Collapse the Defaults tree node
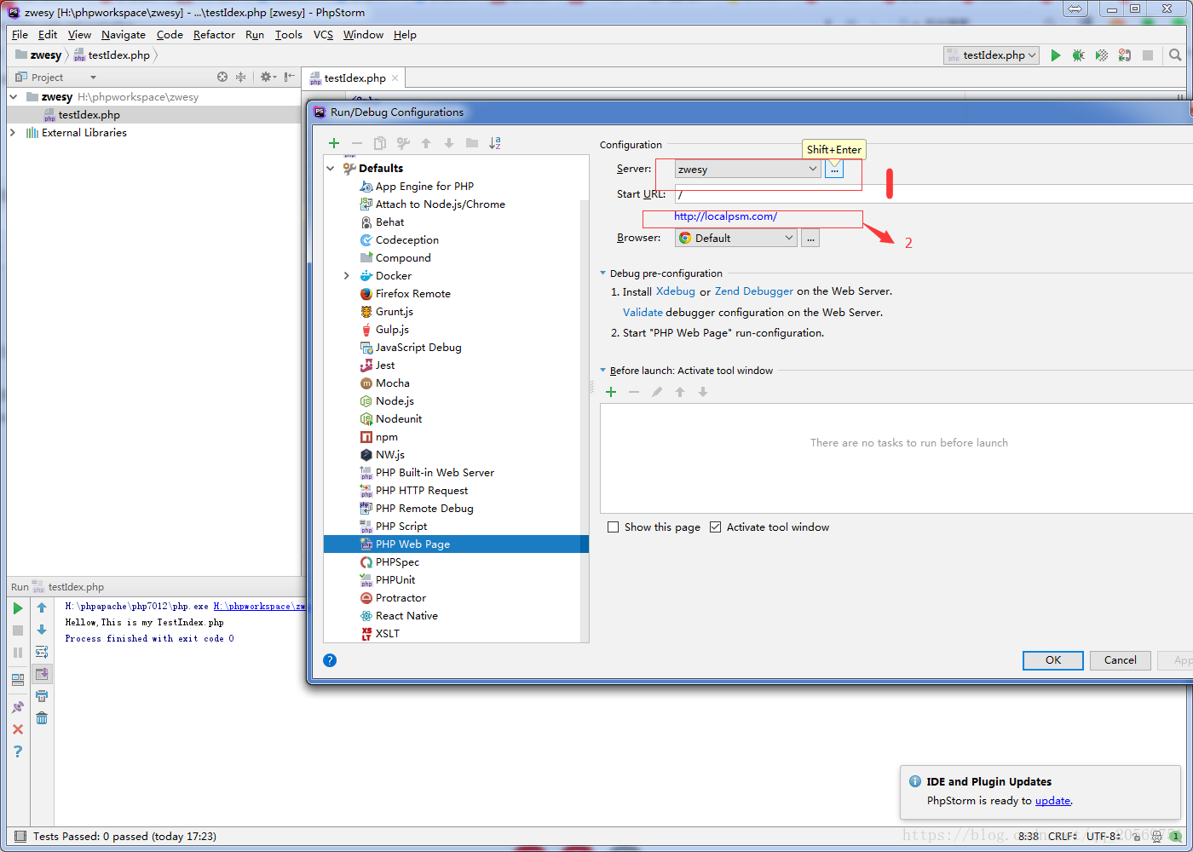Image resolution: width=1193 pixels, height=852 pixels. point(331,169)
